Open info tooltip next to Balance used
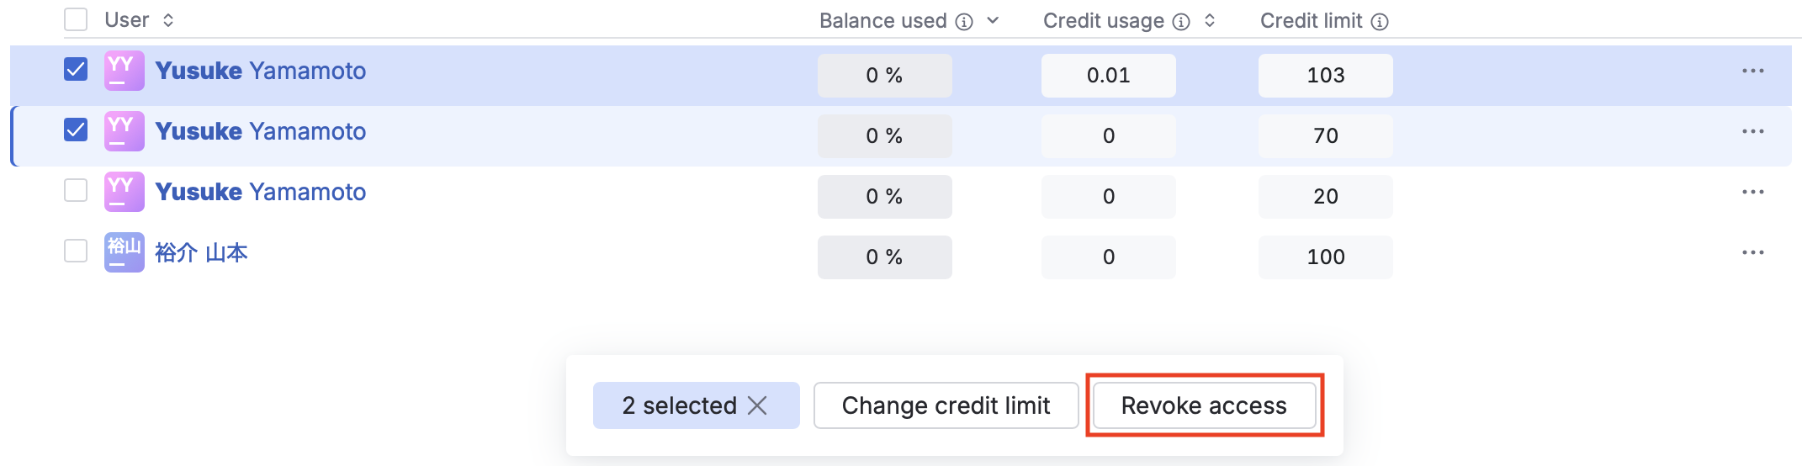This screenshot has width=1802, height=466. coord(964,22)
